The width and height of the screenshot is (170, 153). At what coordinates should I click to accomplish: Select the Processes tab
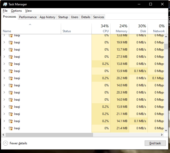pyautogui.click(x=9, y=17)
